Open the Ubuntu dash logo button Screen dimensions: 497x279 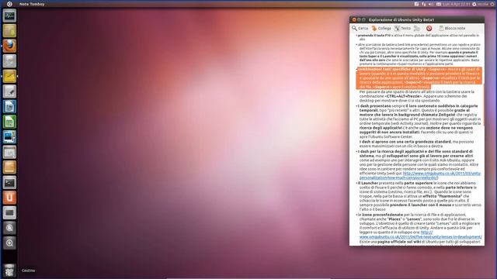9,4
